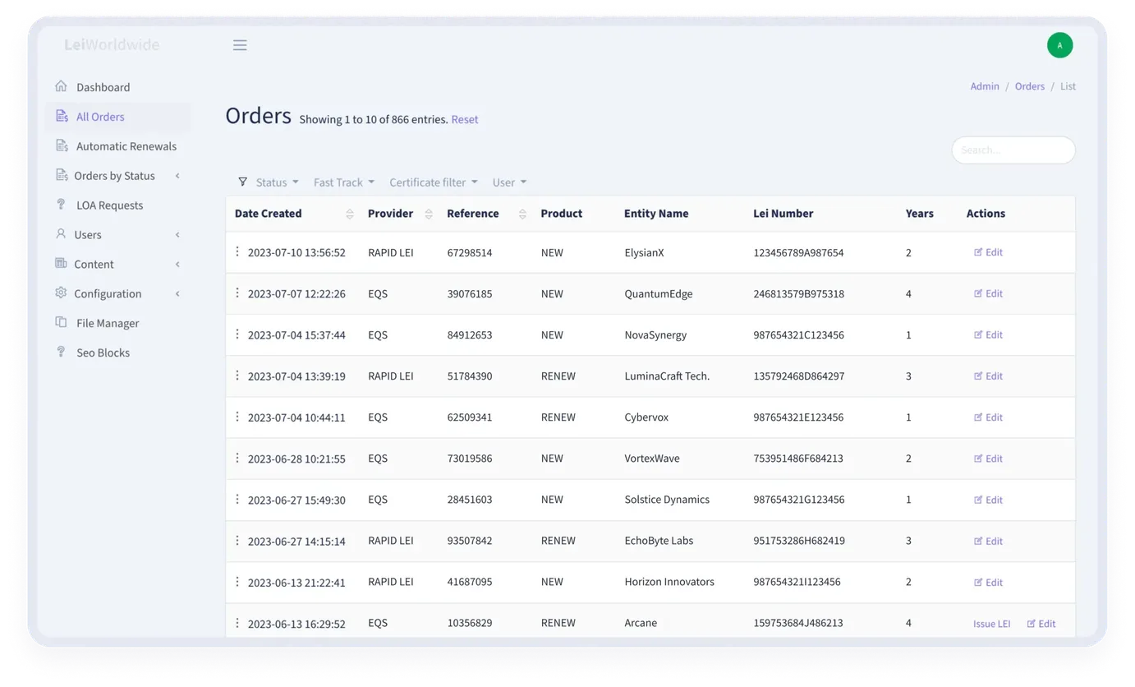Click the filter funnel icon
The width and height of the screenshot is (1135, 687).
click(242, 182)
